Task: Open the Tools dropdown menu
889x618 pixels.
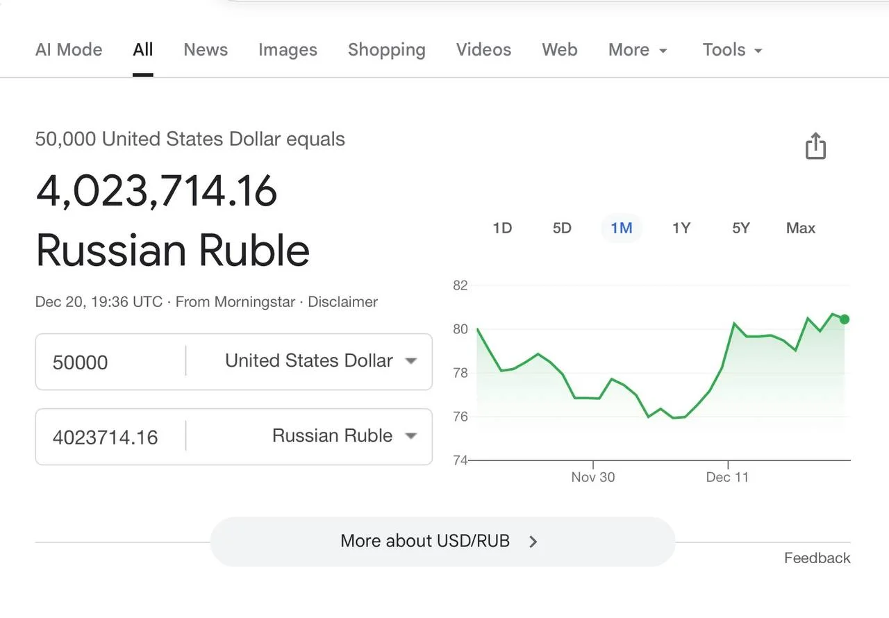Action: (732, 50)
